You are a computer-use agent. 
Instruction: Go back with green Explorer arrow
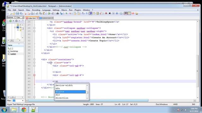tap(10, 21)
